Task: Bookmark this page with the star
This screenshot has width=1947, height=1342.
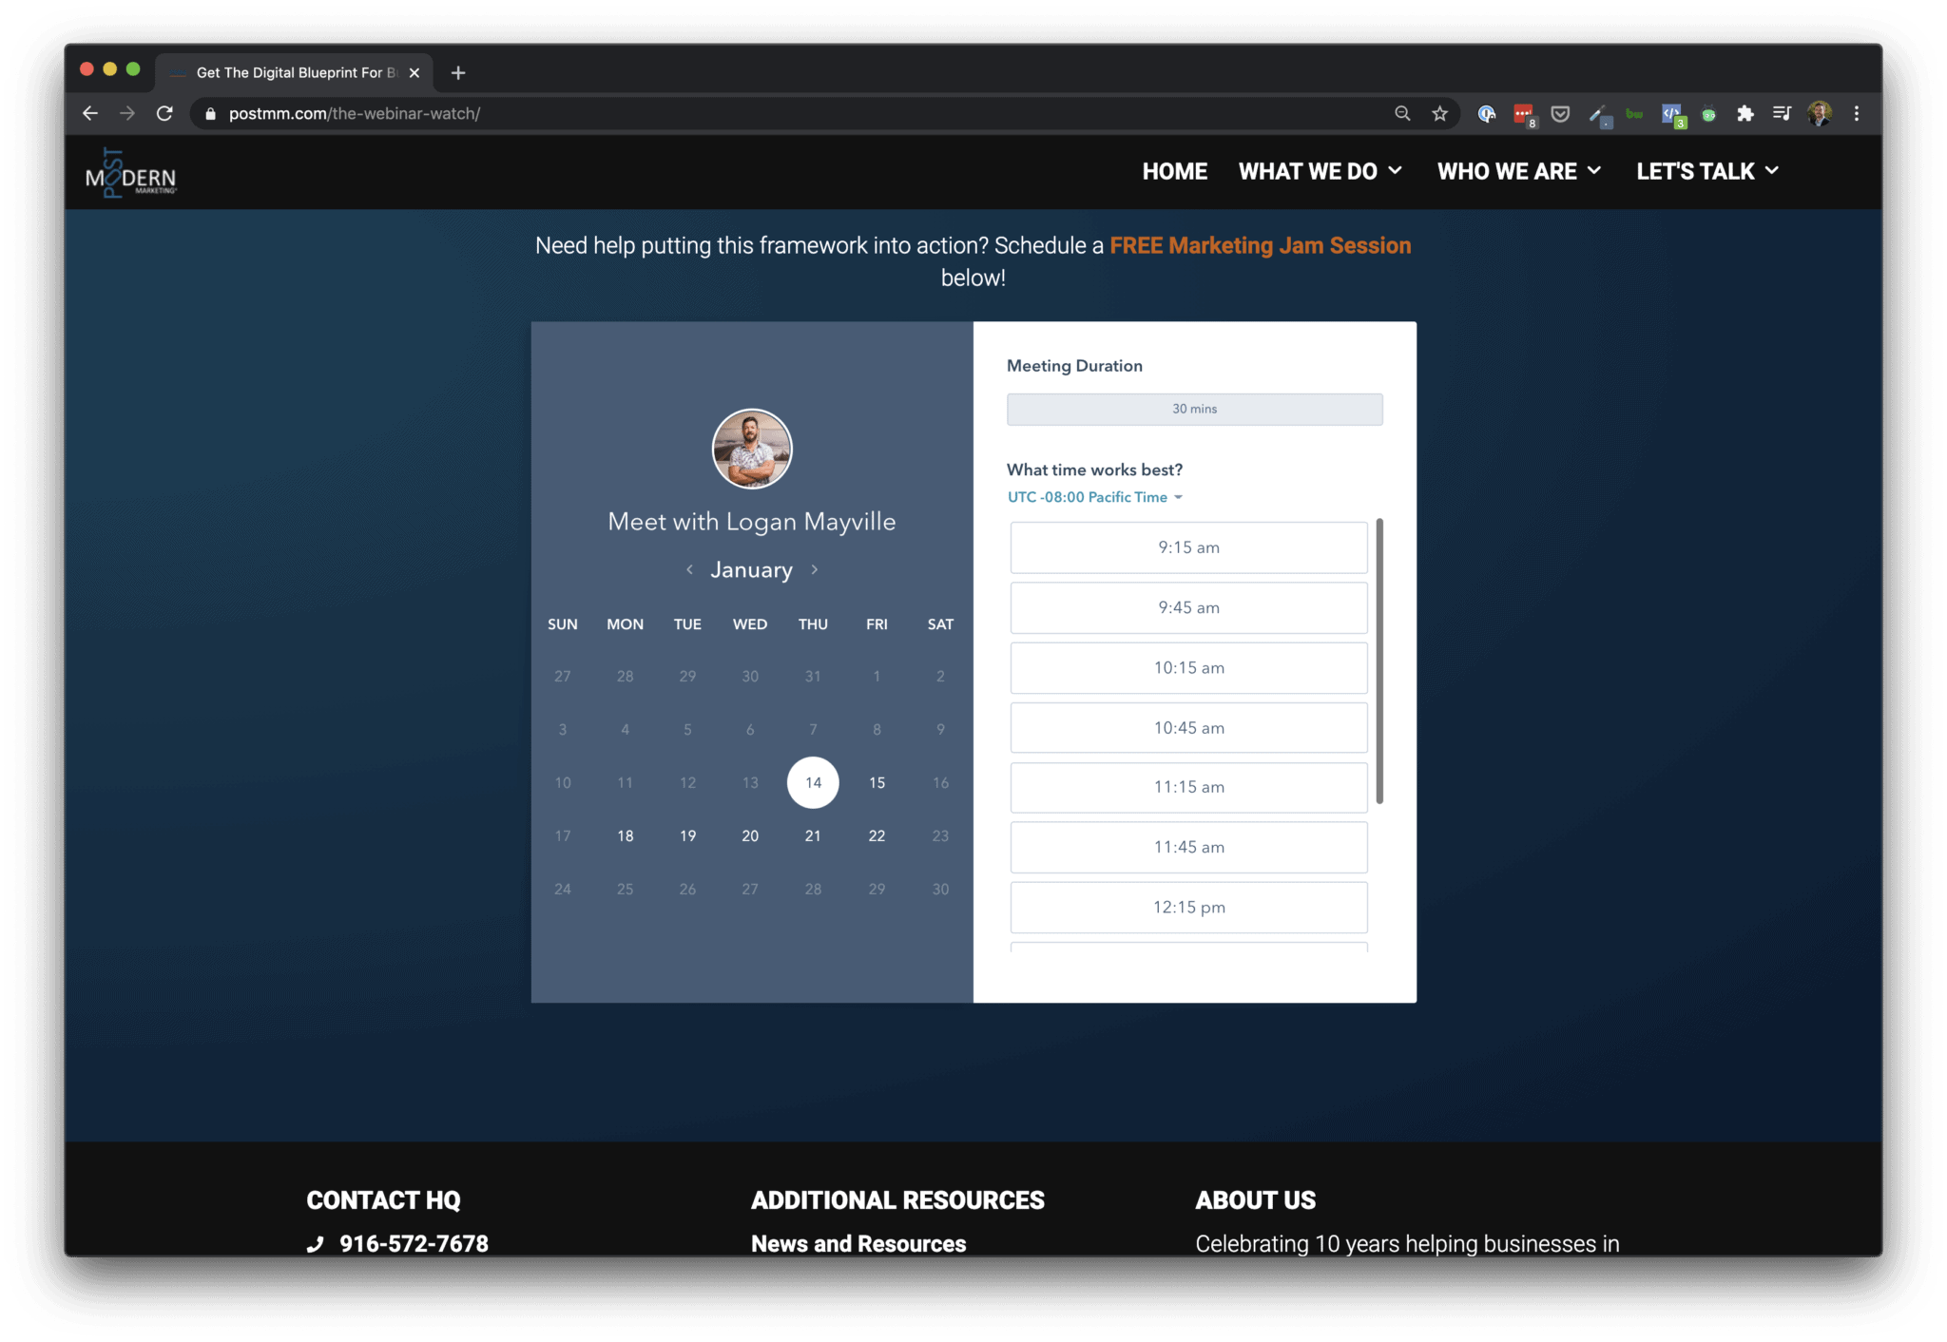Action: 1439,113
